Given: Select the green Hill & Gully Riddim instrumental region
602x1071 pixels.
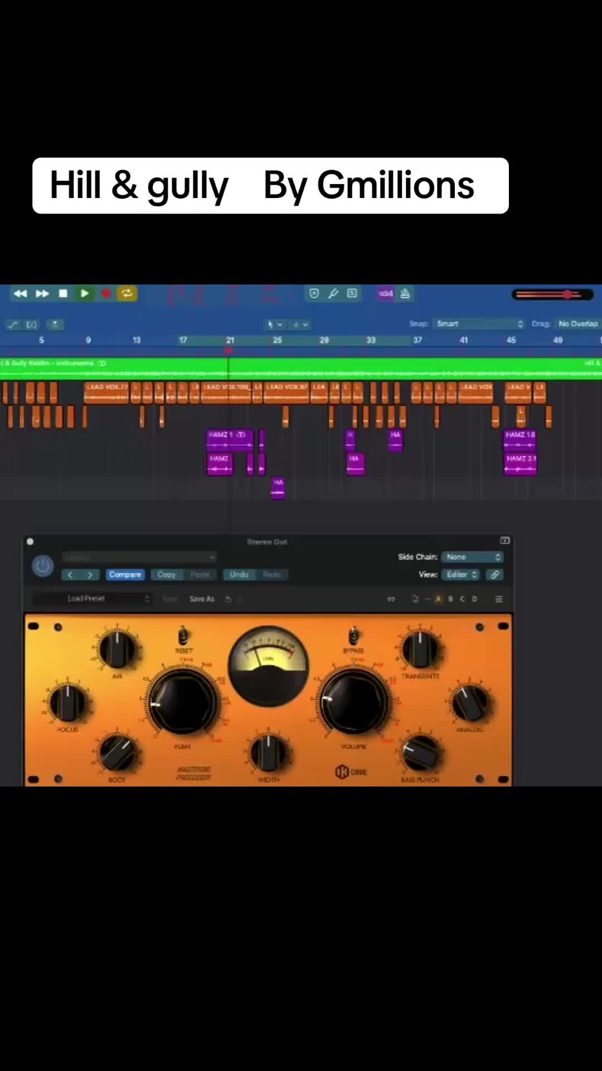Looking at the screenshot, I should (301, 368).
